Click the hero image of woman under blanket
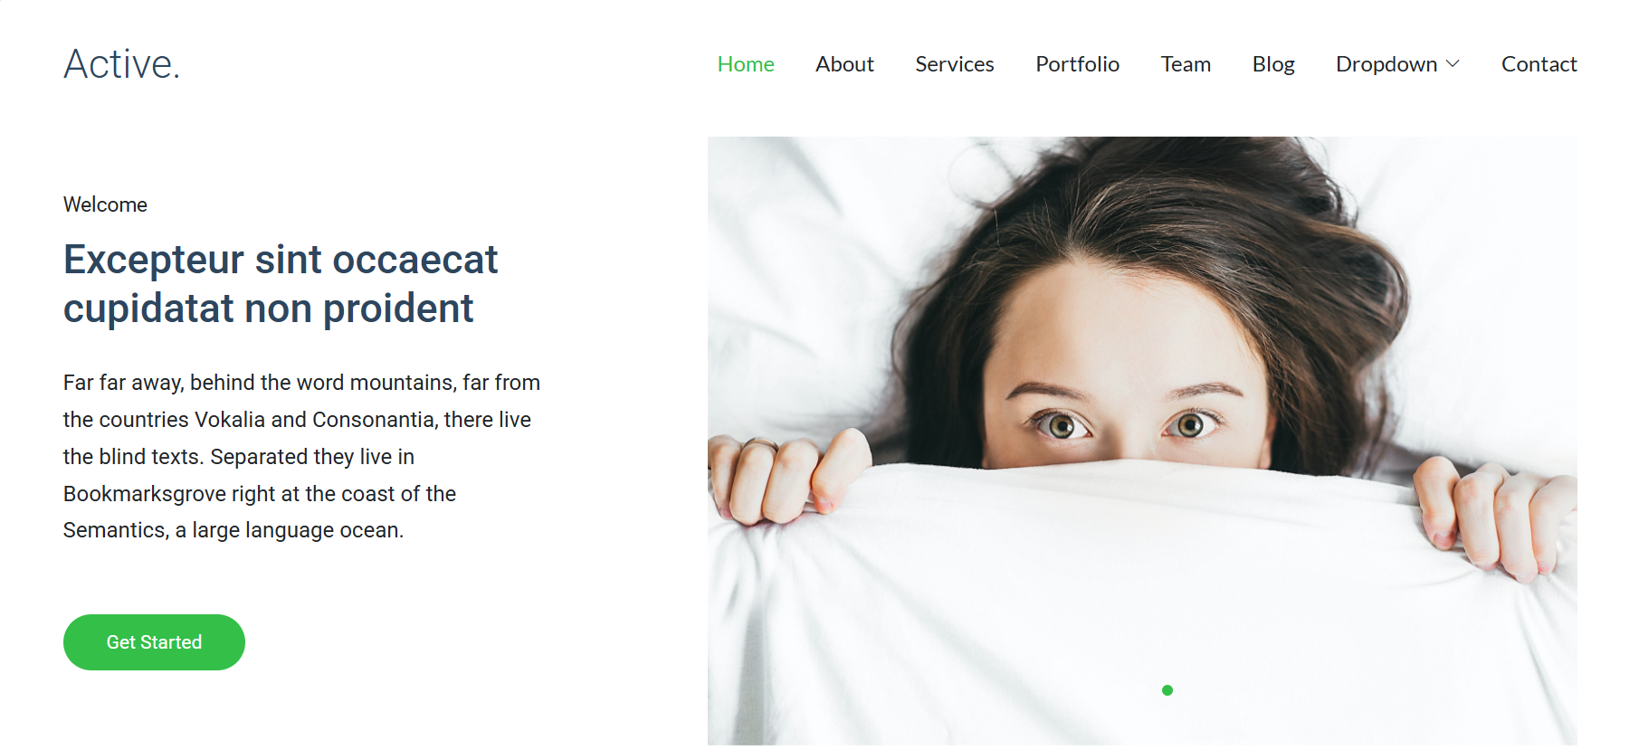The width and height of the screenshot is (1639, 750). click(x=1142, y=441)
